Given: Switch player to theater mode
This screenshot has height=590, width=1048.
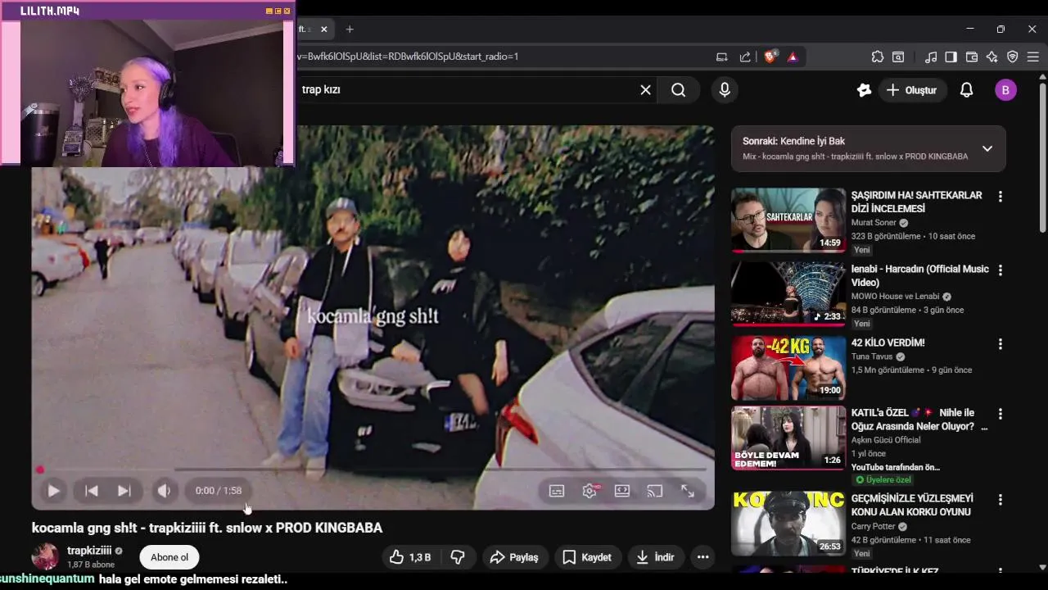Looking at the screenshot, I should tap(622, 491).
